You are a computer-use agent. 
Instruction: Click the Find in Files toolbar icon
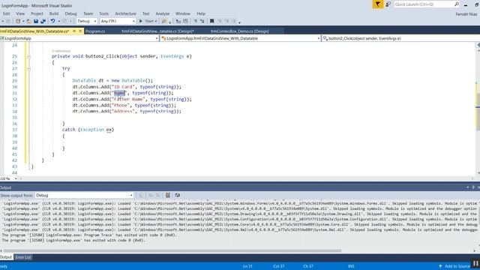[164, 21]
